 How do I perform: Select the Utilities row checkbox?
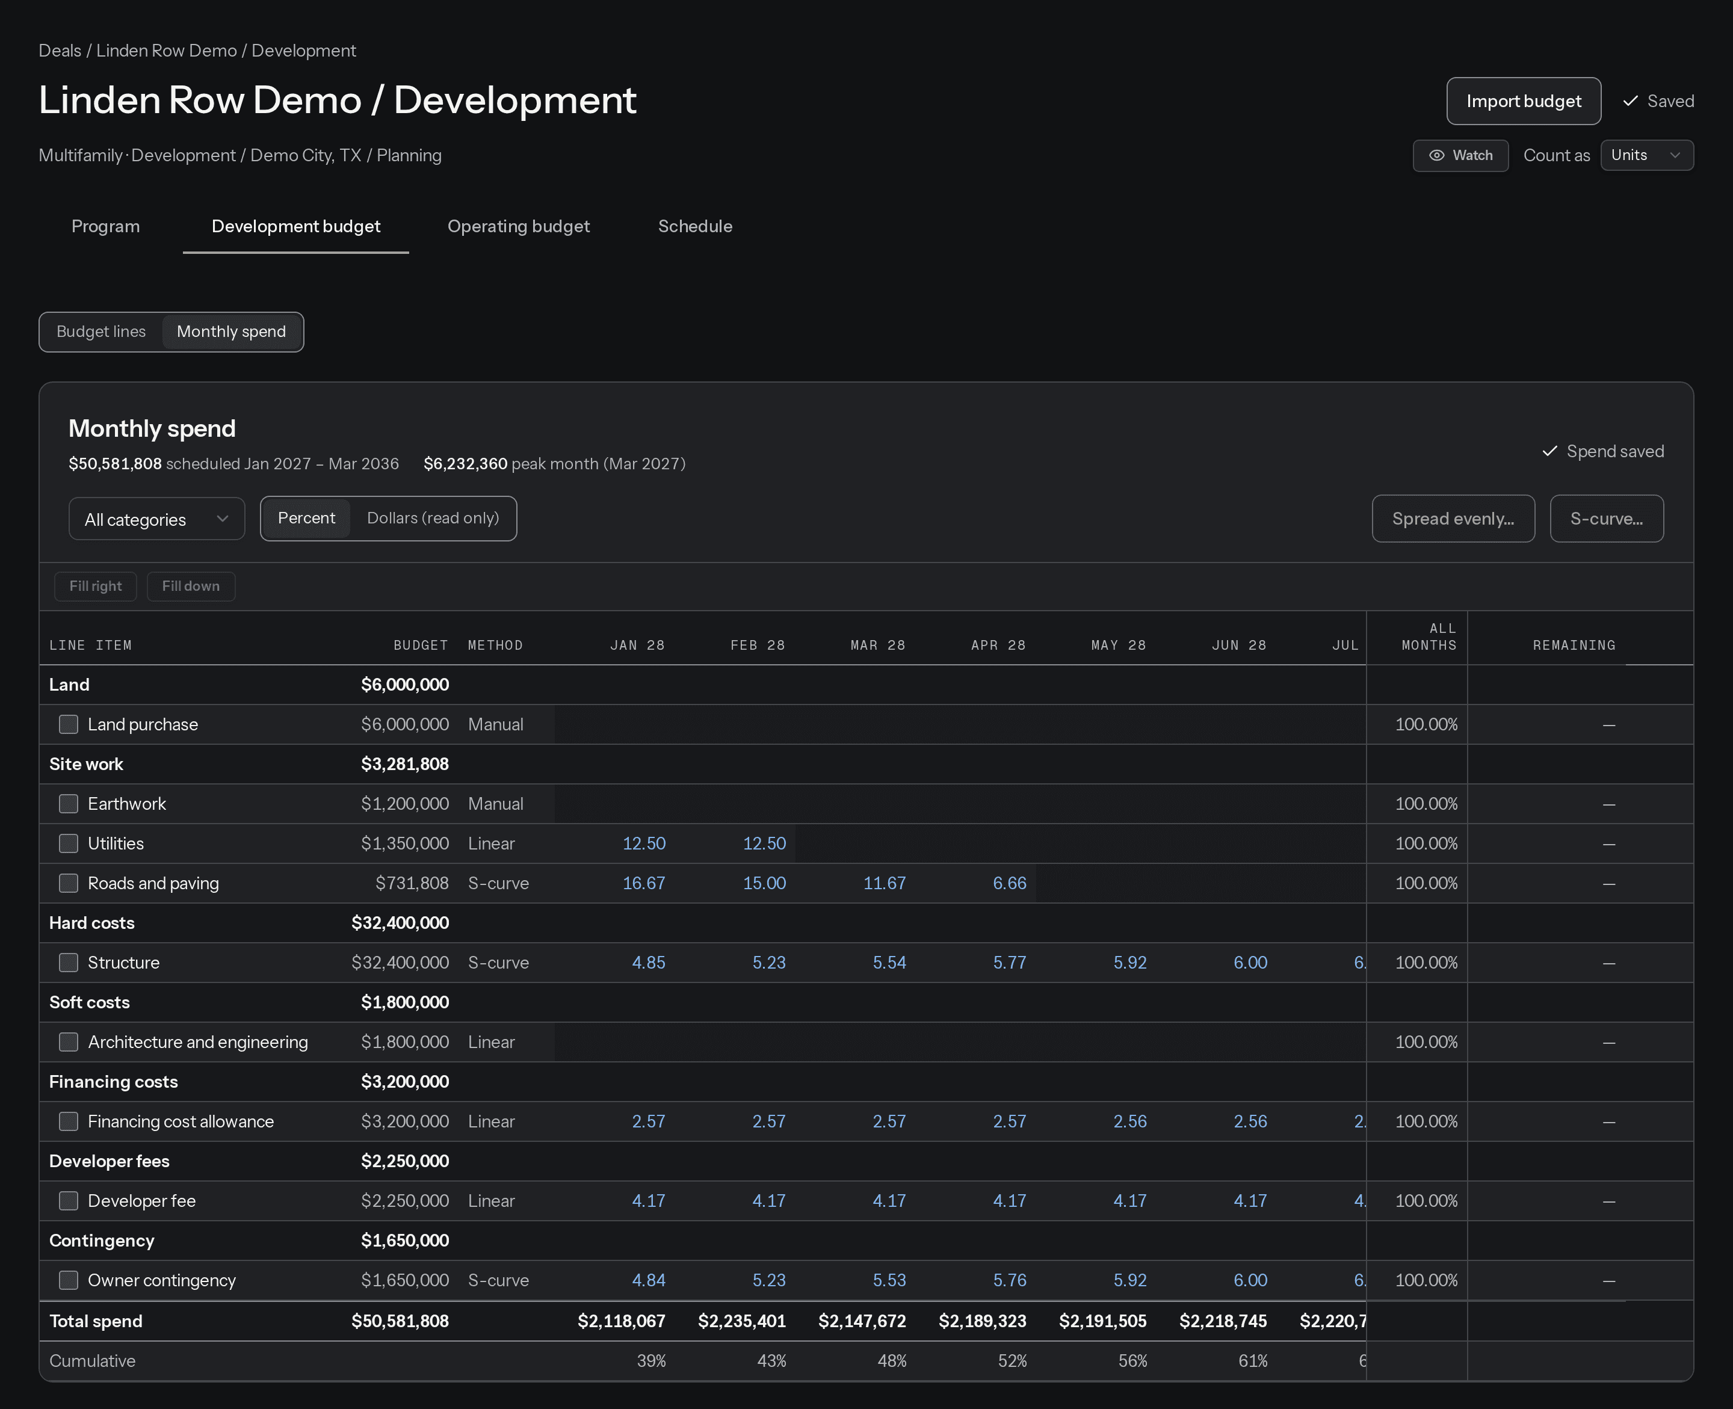(x=69, y=843)
